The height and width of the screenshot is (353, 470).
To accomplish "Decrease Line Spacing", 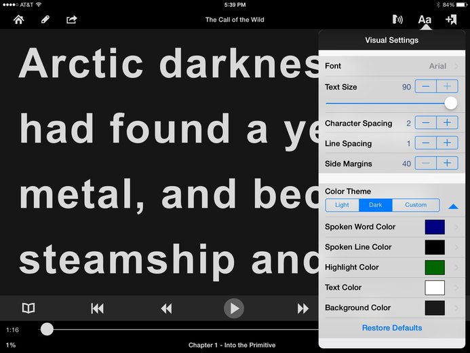I will [x=426, y=143].
